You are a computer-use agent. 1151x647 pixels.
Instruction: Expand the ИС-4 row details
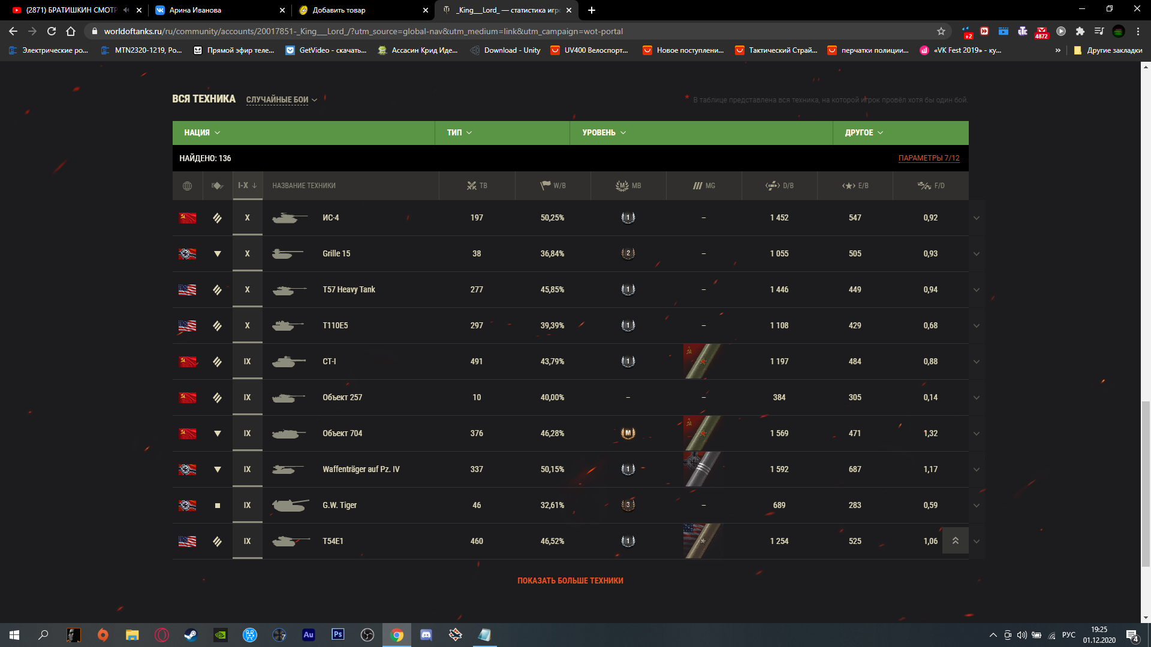click(977, 218)
